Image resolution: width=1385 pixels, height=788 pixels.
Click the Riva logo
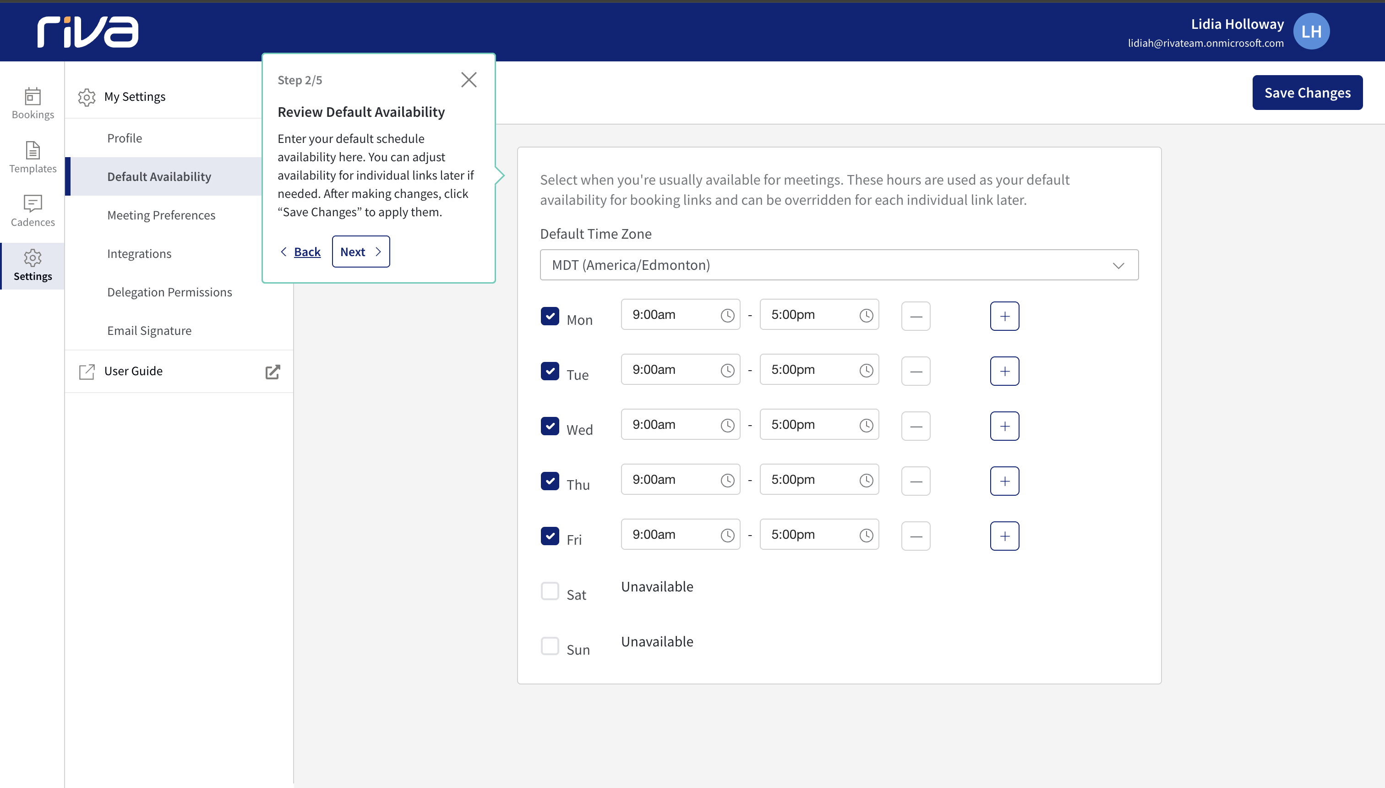(x=87, y=32)
